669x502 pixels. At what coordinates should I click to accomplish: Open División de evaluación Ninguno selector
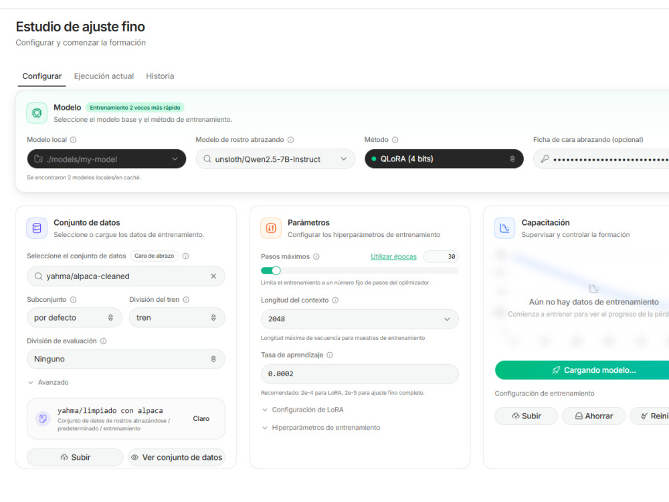tap(126, 359)
